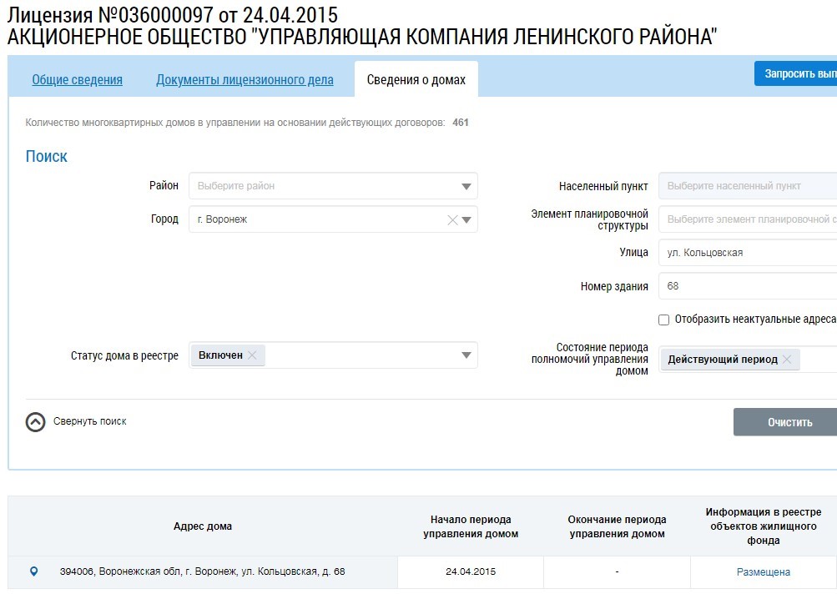Open the 'Размещена' registry link

[763, 572]
